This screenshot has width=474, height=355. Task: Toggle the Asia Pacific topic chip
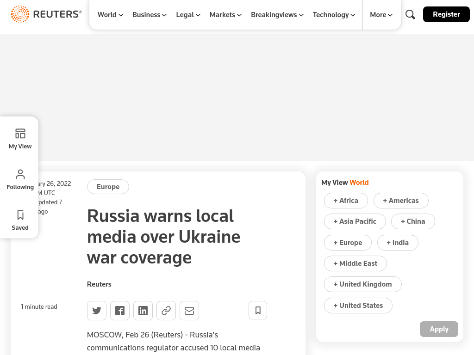(x=355, y=221)
